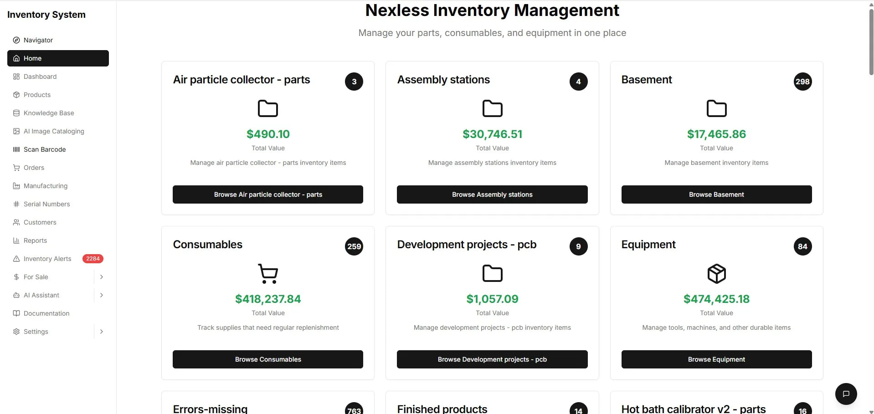874x414 pixels.
Task: Go to Customers page
Action: (58, 222)
